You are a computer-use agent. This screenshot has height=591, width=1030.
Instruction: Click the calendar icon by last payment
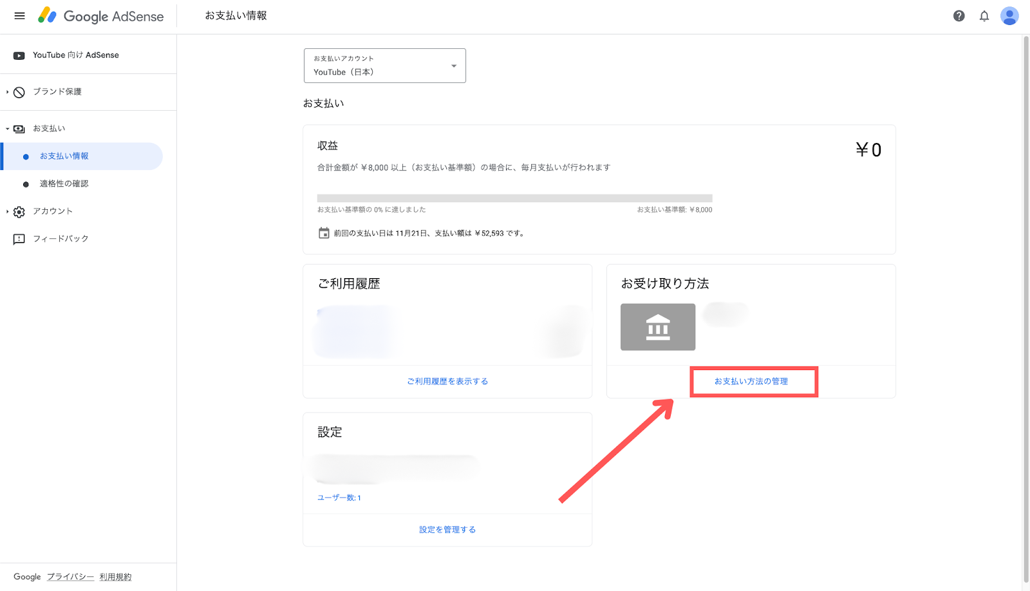pyautogui.click(x=324, y=233)
